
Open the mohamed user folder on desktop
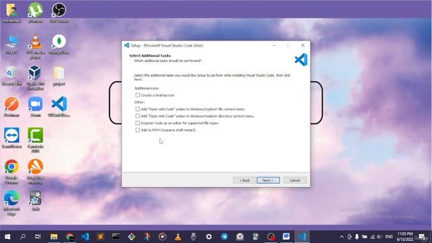point(12,13)
